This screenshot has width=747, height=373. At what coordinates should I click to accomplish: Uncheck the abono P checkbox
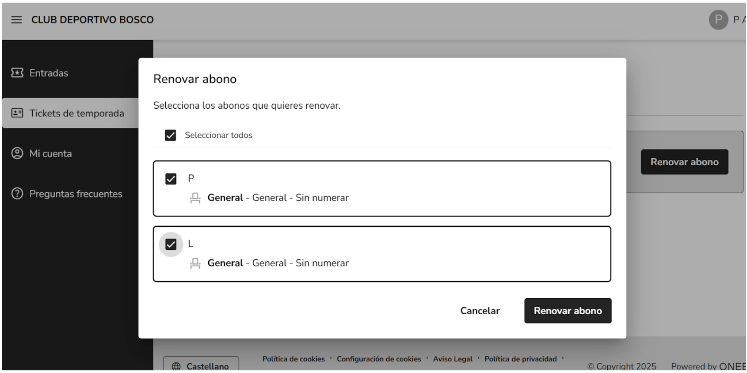171,179
